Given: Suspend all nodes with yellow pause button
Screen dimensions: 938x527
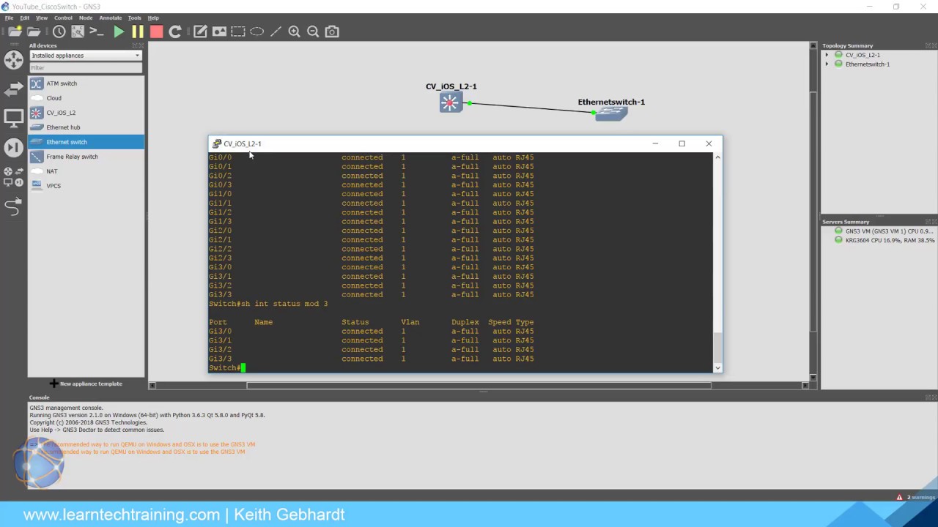Looking at the screenshot, I should click(x=137, y=31).
